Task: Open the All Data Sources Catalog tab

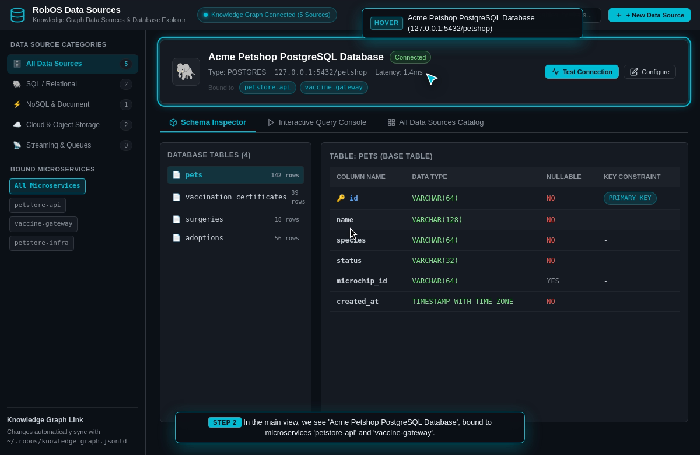Action: point(436,123)
